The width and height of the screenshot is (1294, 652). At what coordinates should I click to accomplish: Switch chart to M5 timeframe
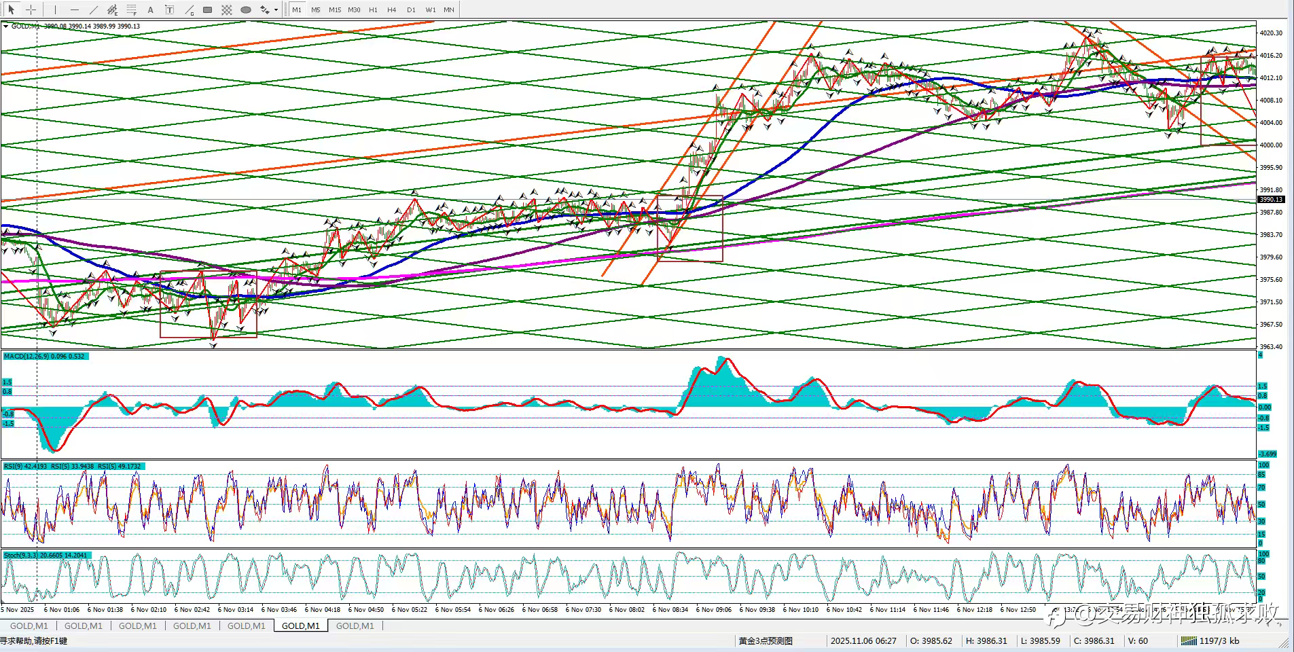316,10
